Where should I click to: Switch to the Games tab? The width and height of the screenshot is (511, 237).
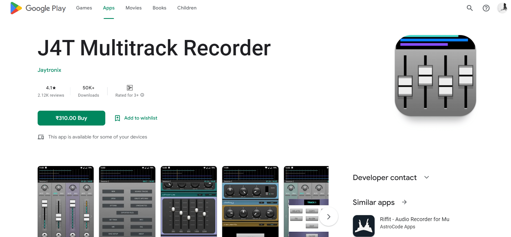click(84, 8)
